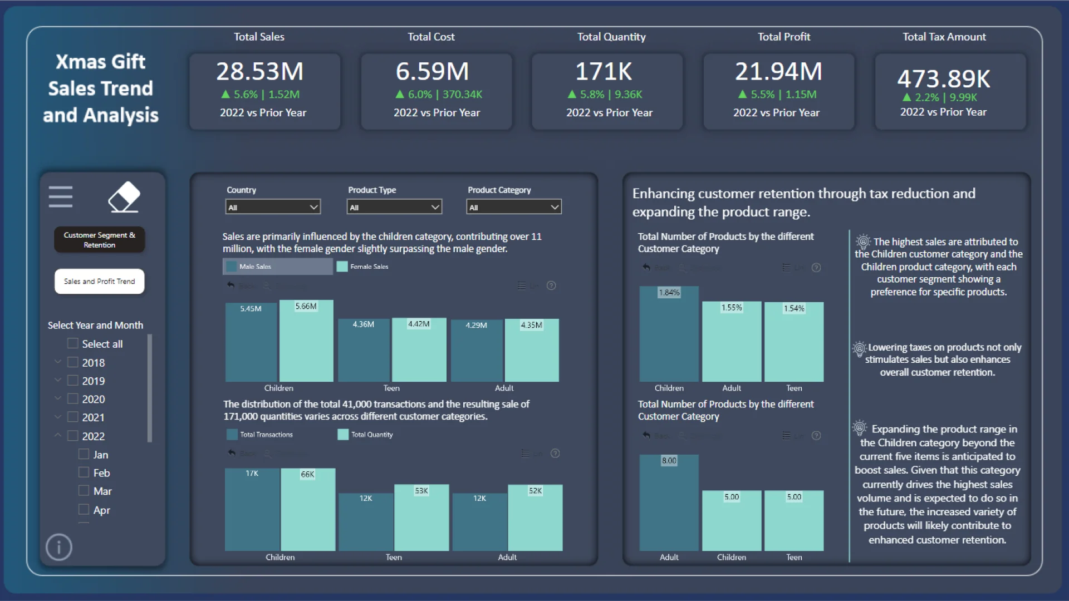The width and height of the screenshot is (1069, 601).
Task: Click list icon on the 1.84% products chart
Action: 786,268
